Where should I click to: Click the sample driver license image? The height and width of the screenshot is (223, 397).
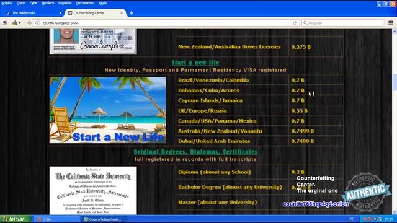93,42
